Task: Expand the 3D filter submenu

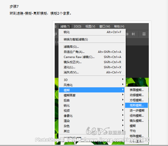Action: [x=92, y=80]
